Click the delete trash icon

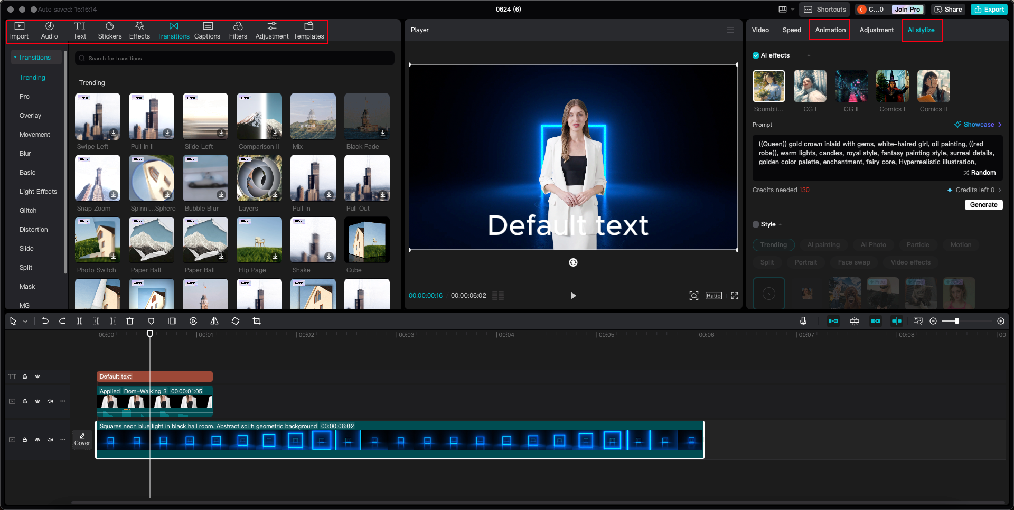pos(130,321)
